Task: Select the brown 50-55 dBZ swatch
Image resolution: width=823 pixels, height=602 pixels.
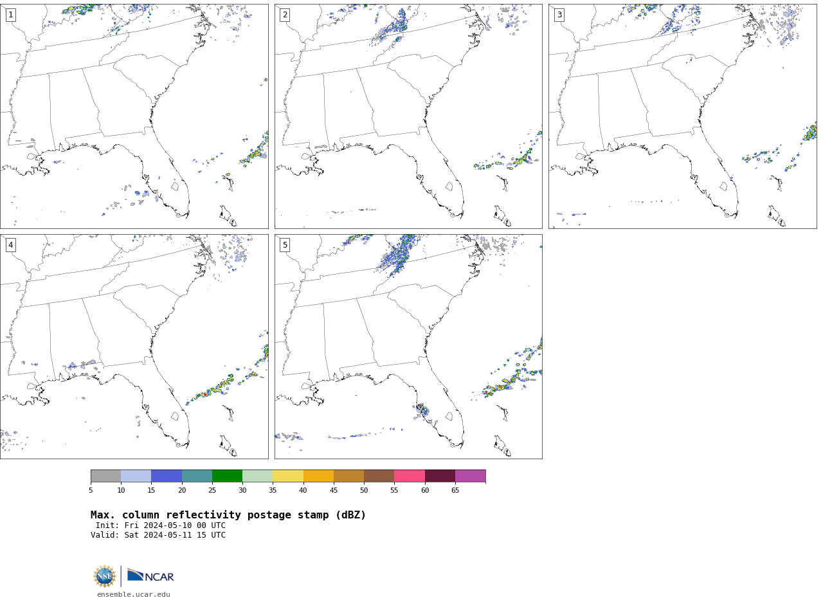Action: [x=379, y=476]
